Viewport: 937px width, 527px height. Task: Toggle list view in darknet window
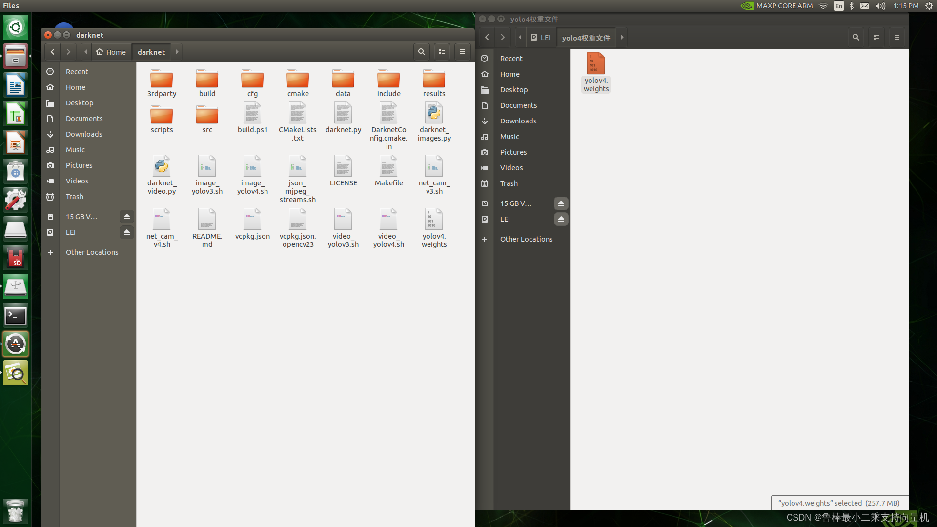click(442, 52)
